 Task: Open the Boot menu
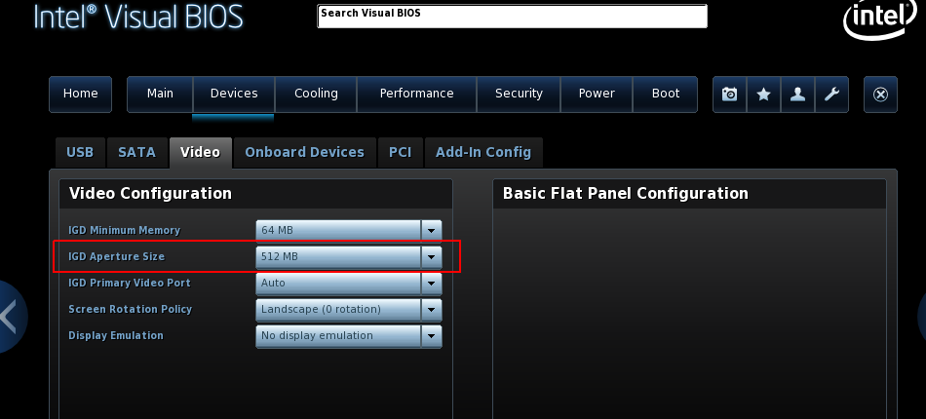pos(666,94)
